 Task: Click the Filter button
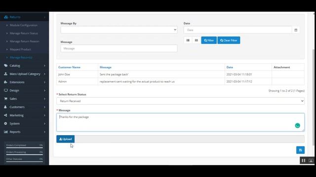coord(209,40)
